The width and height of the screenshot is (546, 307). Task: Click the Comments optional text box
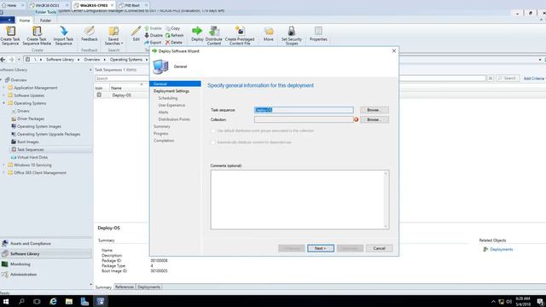click(x=299, y=200)
